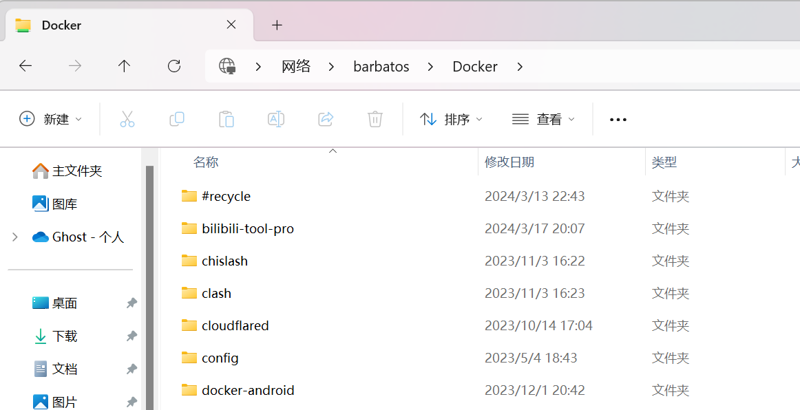Click the Share icon in toolbar
800x410 pixels.
point(326,119)
